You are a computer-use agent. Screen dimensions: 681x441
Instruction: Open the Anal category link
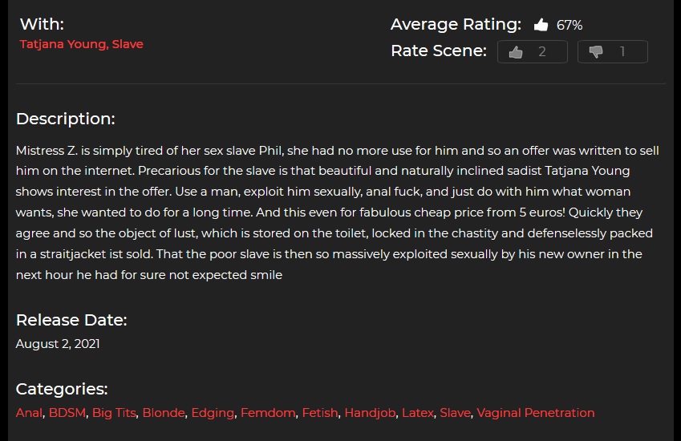[x=29, y=413]
